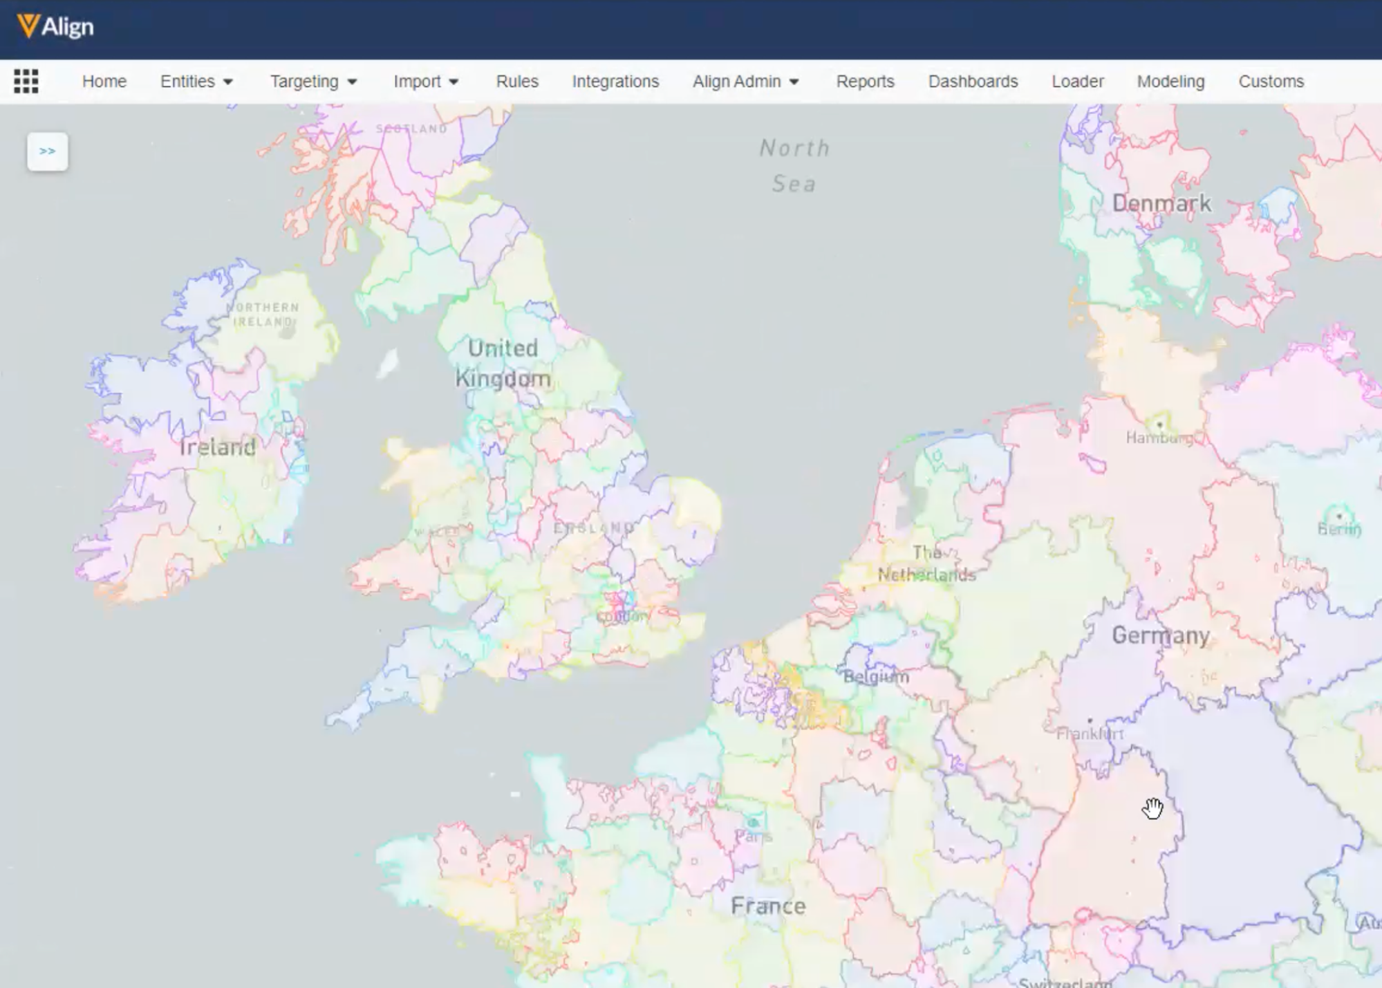Navigate to Integrations
1382x988 pixels.
(615, 82)
